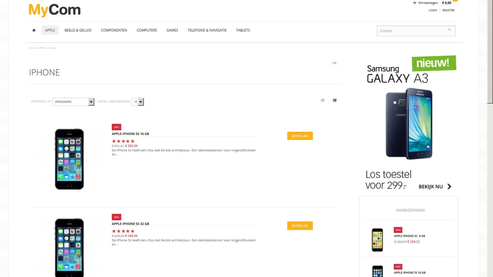Open the APPLE menu

click(x=50, y=30)
